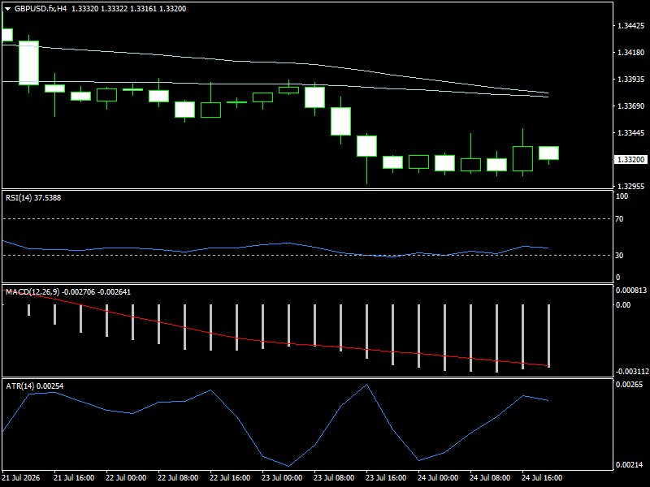Click the 1.33935 price scale label
Viewport: 650px width, 487px height.
(631, 79)
